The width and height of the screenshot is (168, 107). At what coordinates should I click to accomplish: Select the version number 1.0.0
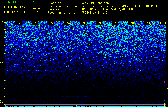[x=36, y=2]
